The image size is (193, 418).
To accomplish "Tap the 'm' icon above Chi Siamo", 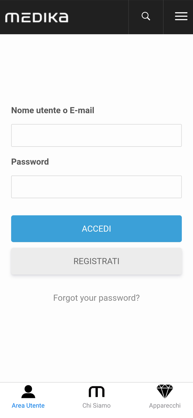I will pyautogui.click(x=96, y=392).
